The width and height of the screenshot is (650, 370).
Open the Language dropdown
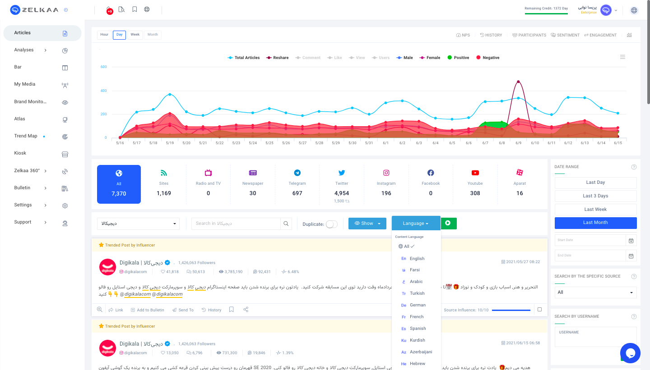click(415, 223)
